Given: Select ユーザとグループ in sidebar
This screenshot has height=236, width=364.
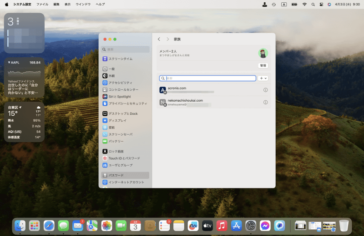Looking at the screenshot, I should pos(125,165).
